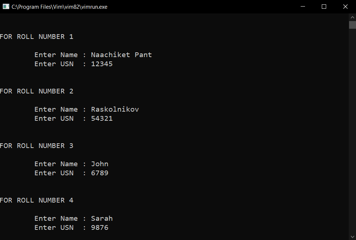Select the name Naachiket Pant
Screen dimensions: 356x240
(121, 55)
